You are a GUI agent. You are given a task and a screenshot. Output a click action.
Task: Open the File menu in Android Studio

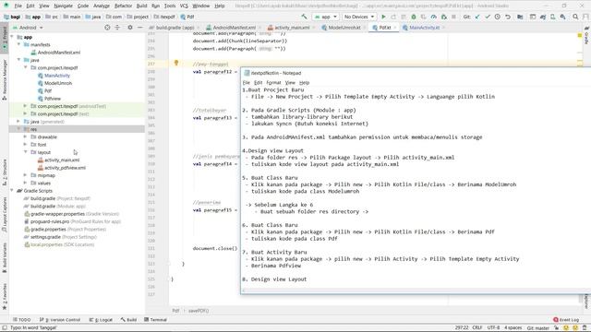point(18,6)
